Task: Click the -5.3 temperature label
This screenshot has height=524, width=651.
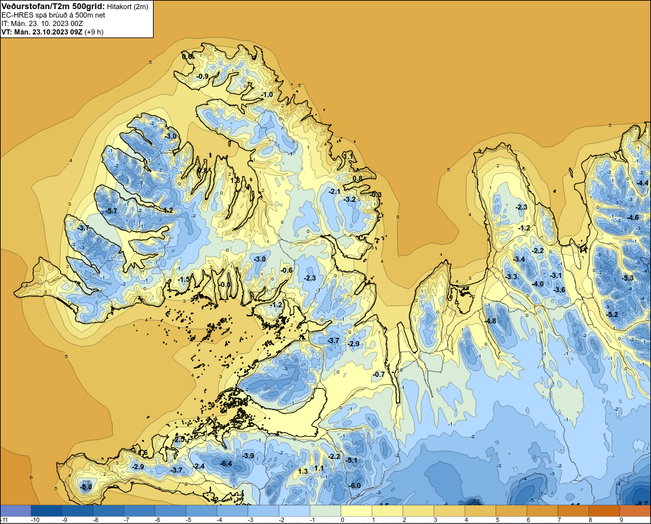Action: [x=628, y=278]
